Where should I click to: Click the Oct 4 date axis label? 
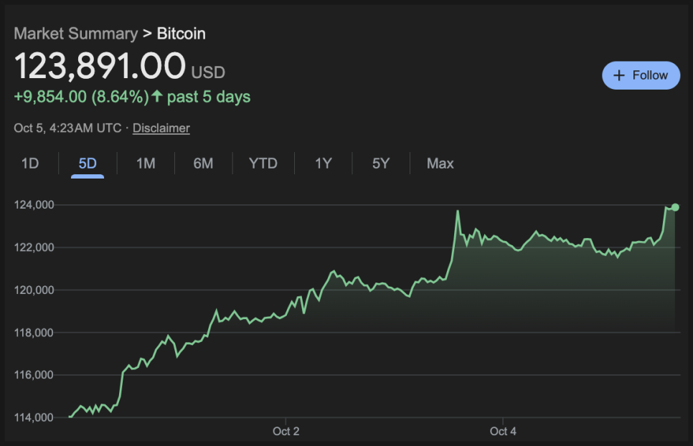pyautogui.click(x=503, y=431)
